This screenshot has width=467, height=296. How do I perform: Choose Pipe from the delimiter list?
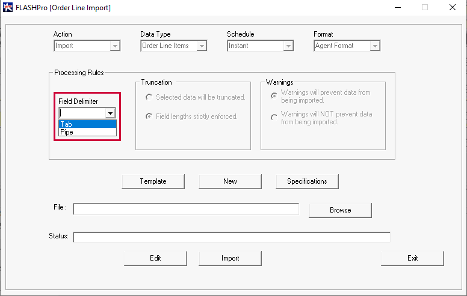point(88,132)
